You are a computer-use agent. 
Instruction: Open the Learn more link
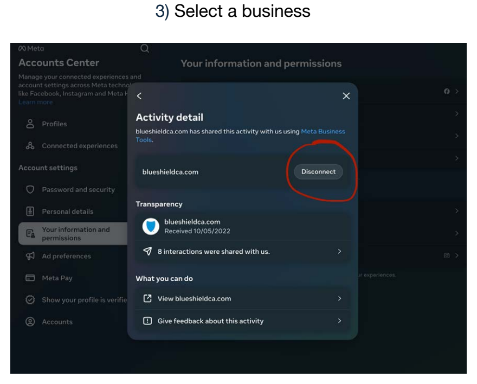click(x=36, y=103)
